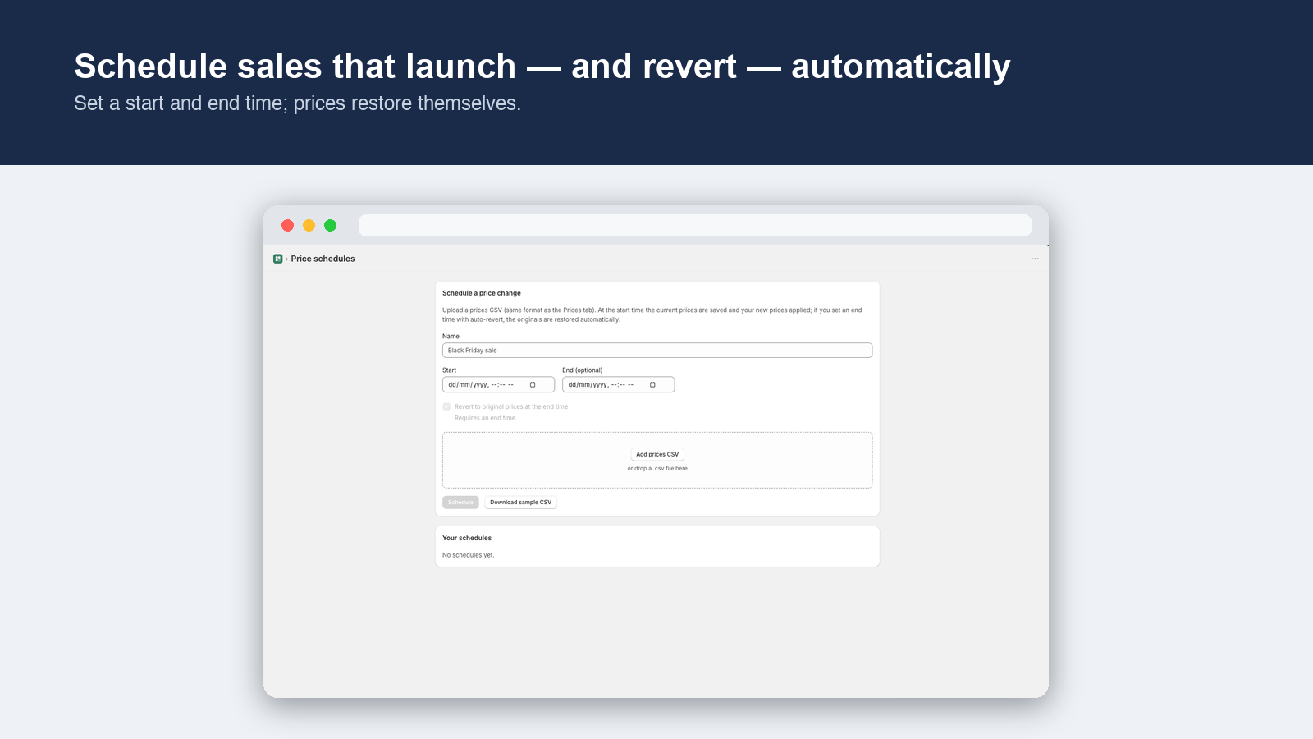This screenshot has height=739, width=1313.
Task: Click the 'Requires an end time.' note
Action: [486, 418]
